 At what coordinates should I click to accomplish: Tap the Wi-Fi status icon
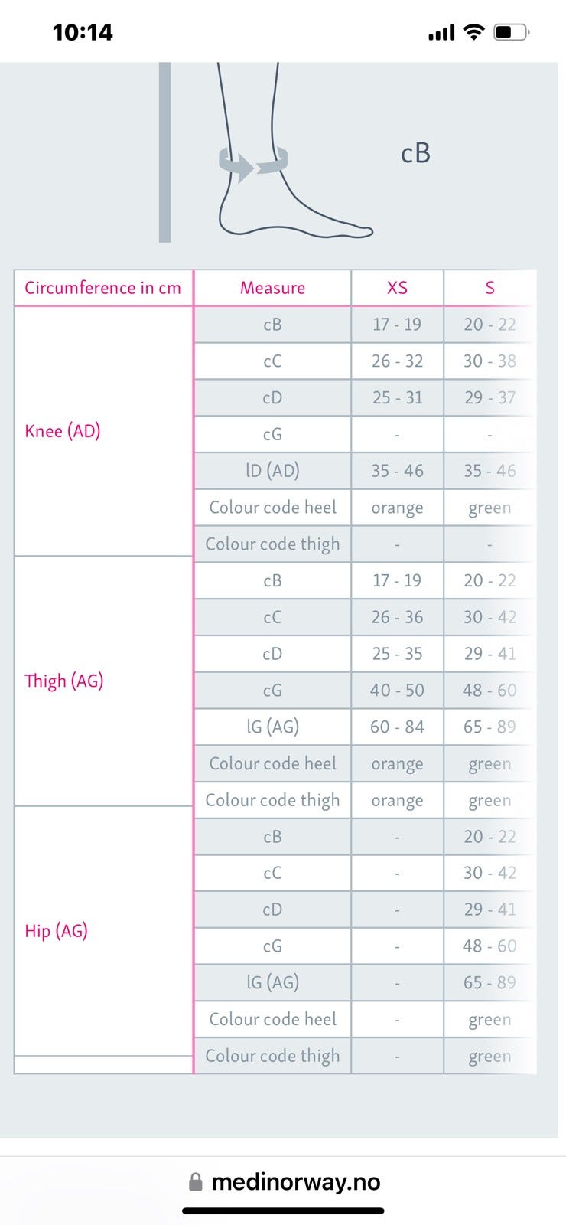474,32
